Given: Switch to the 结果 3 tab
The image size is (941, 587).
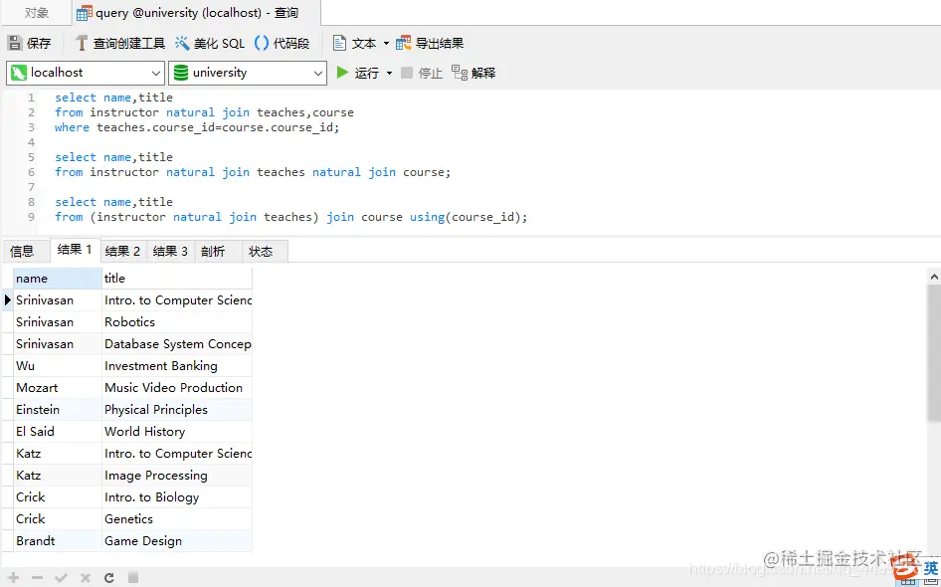Looking at the screenshot, I should pos(170,251).
